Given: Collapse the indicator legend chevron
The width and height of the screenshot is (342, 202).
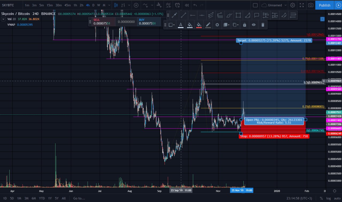Looking at the screenshot, I should (x=3, y=19).
